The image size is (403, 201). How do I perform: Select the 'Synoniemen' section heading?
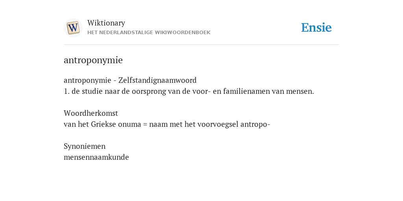tap(85, 146)
